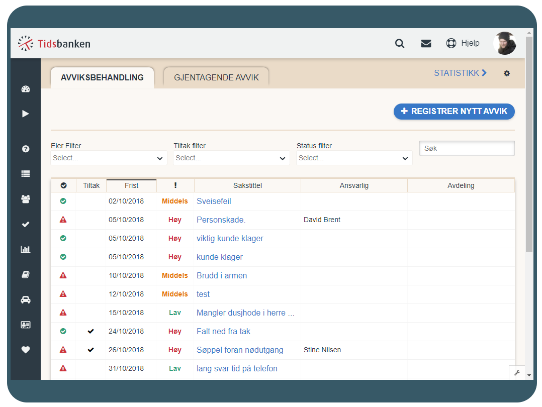Click red warning icon for lang svar tid

click(63, 368)
